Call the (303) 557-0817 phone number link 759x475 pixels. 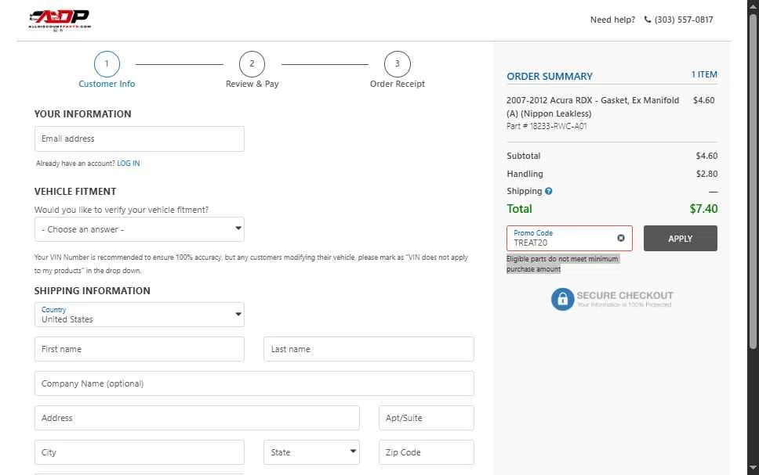click(684, 20)
